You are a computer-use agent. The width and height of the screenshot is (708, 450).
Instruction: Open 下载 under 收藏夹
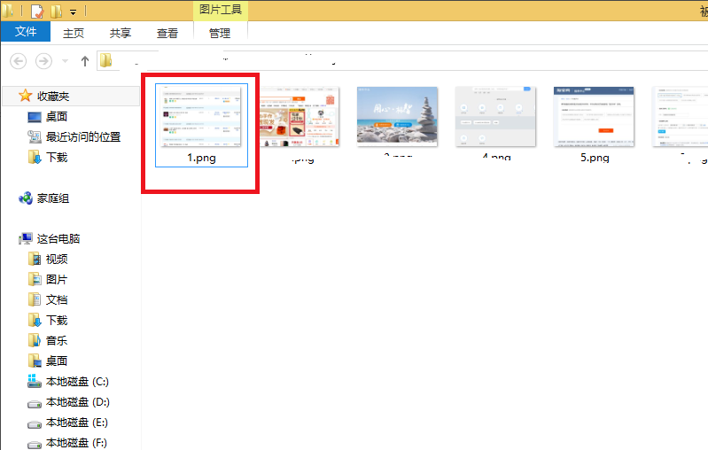(57, 157)
